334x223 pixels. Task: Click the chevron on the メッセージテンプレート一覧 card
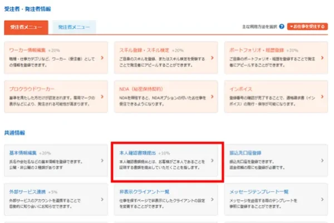pos(322,200)
